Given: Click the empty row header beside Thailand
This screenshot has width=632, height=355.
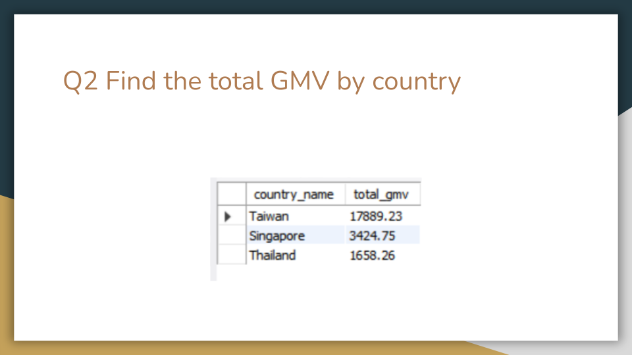Looking at the screenshot, I should pos(232,255).
